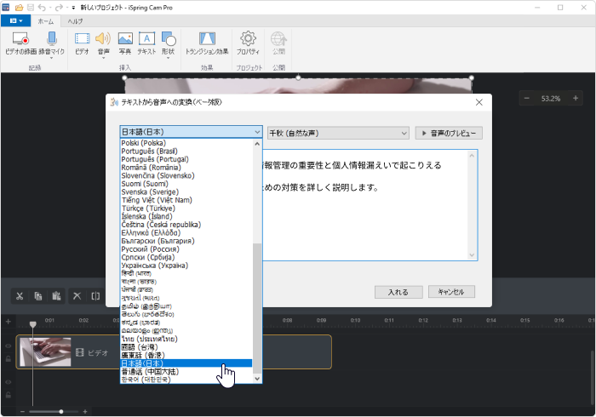Open the file menu dropdown button
The height and width of the screenshot is (417, 596).
click(15, 21)
